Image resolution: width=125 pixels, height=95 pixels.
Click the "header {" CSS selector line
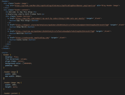[x=7, y=55]
